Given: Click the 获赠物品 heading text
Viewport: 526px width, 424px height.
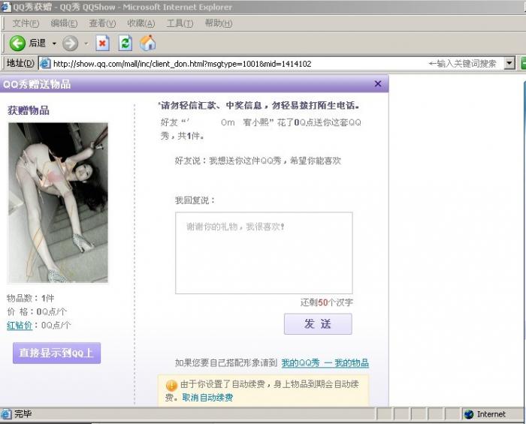Looking at the screenshot, I should (x=29, y=110).
